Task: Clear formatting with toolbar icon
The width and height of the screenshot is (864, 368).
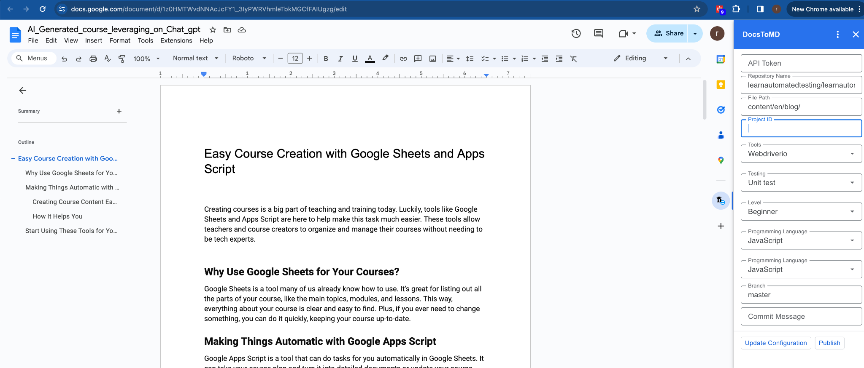Action: point(573,59)
